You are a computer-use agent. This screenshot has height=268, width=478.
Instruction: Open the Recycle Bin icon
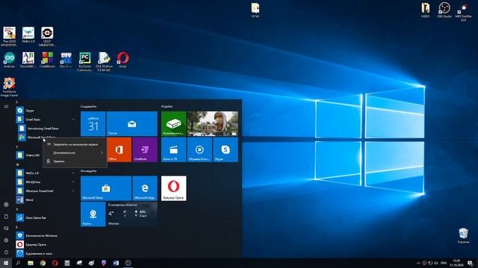[x=463, y=235]
